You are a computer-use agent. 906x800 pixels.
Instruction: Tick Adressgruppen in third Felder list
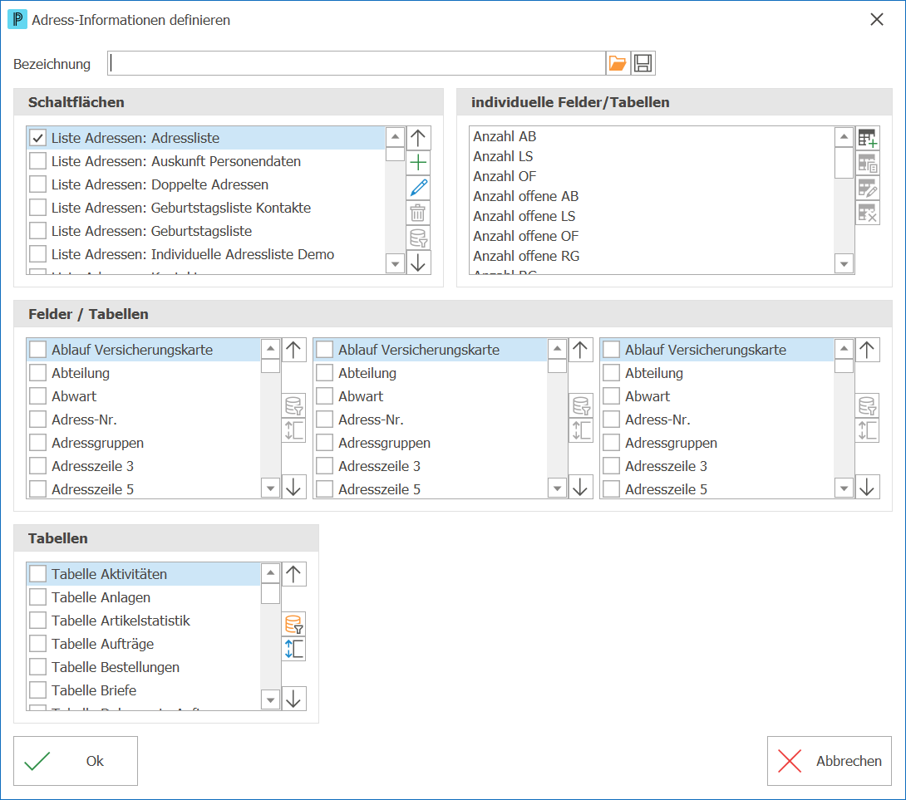[x=611, y=443]
